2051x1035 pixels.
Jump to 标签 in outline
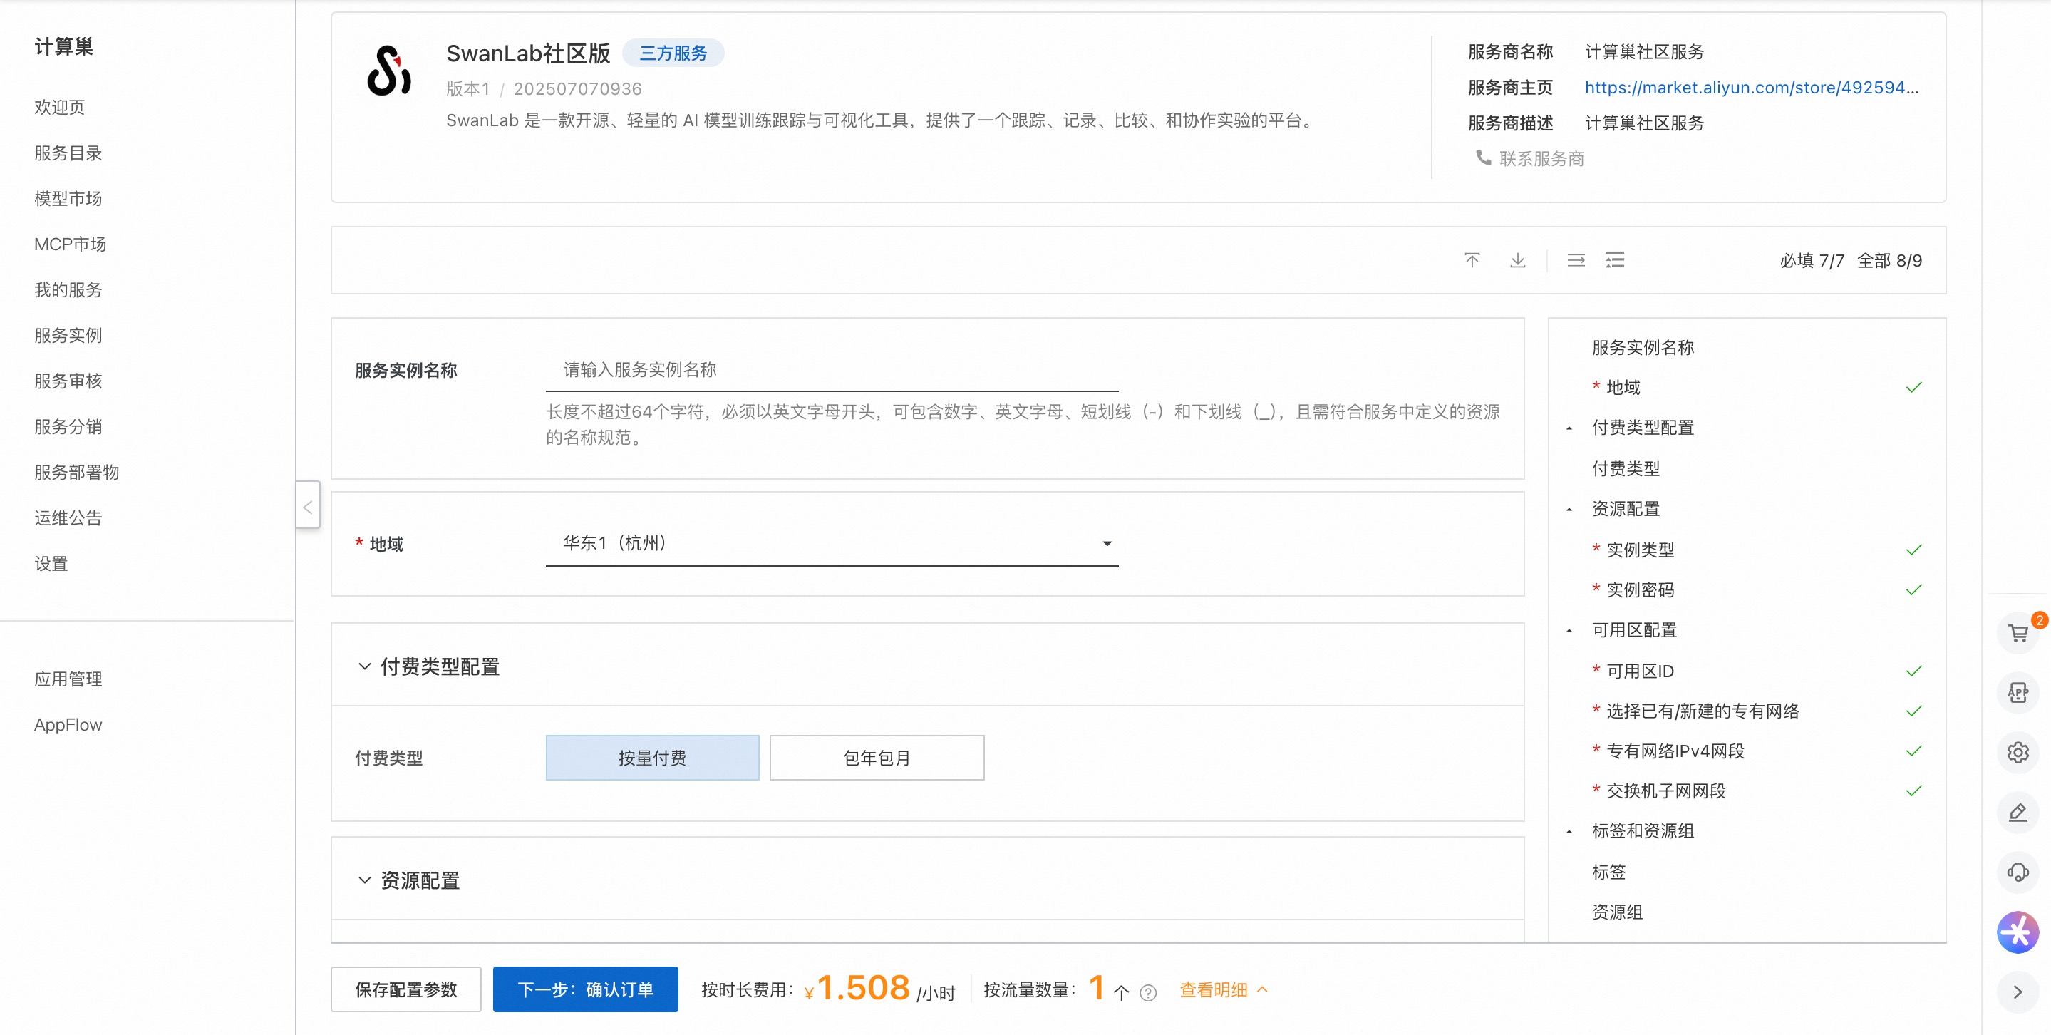point(1608,872)
